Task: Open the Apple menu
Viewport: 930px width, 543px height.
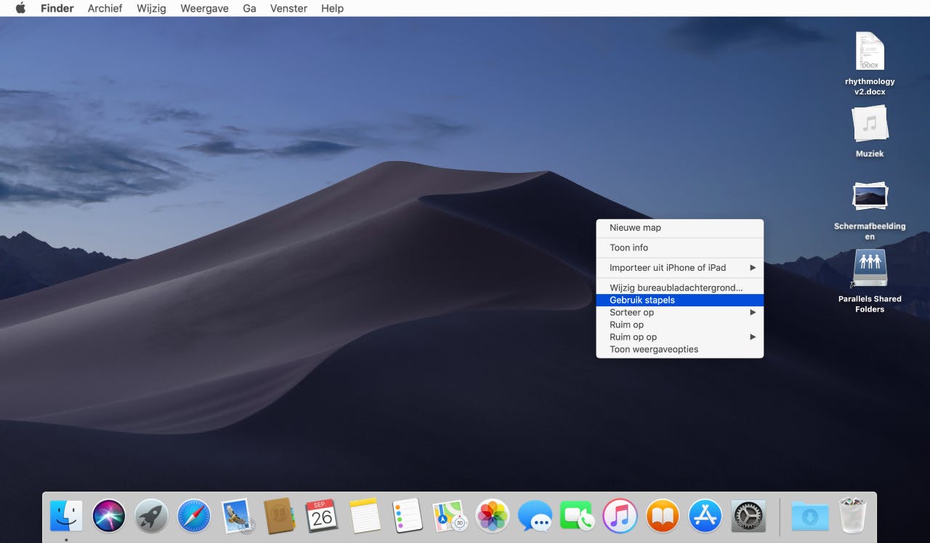Action: (20, 9)
